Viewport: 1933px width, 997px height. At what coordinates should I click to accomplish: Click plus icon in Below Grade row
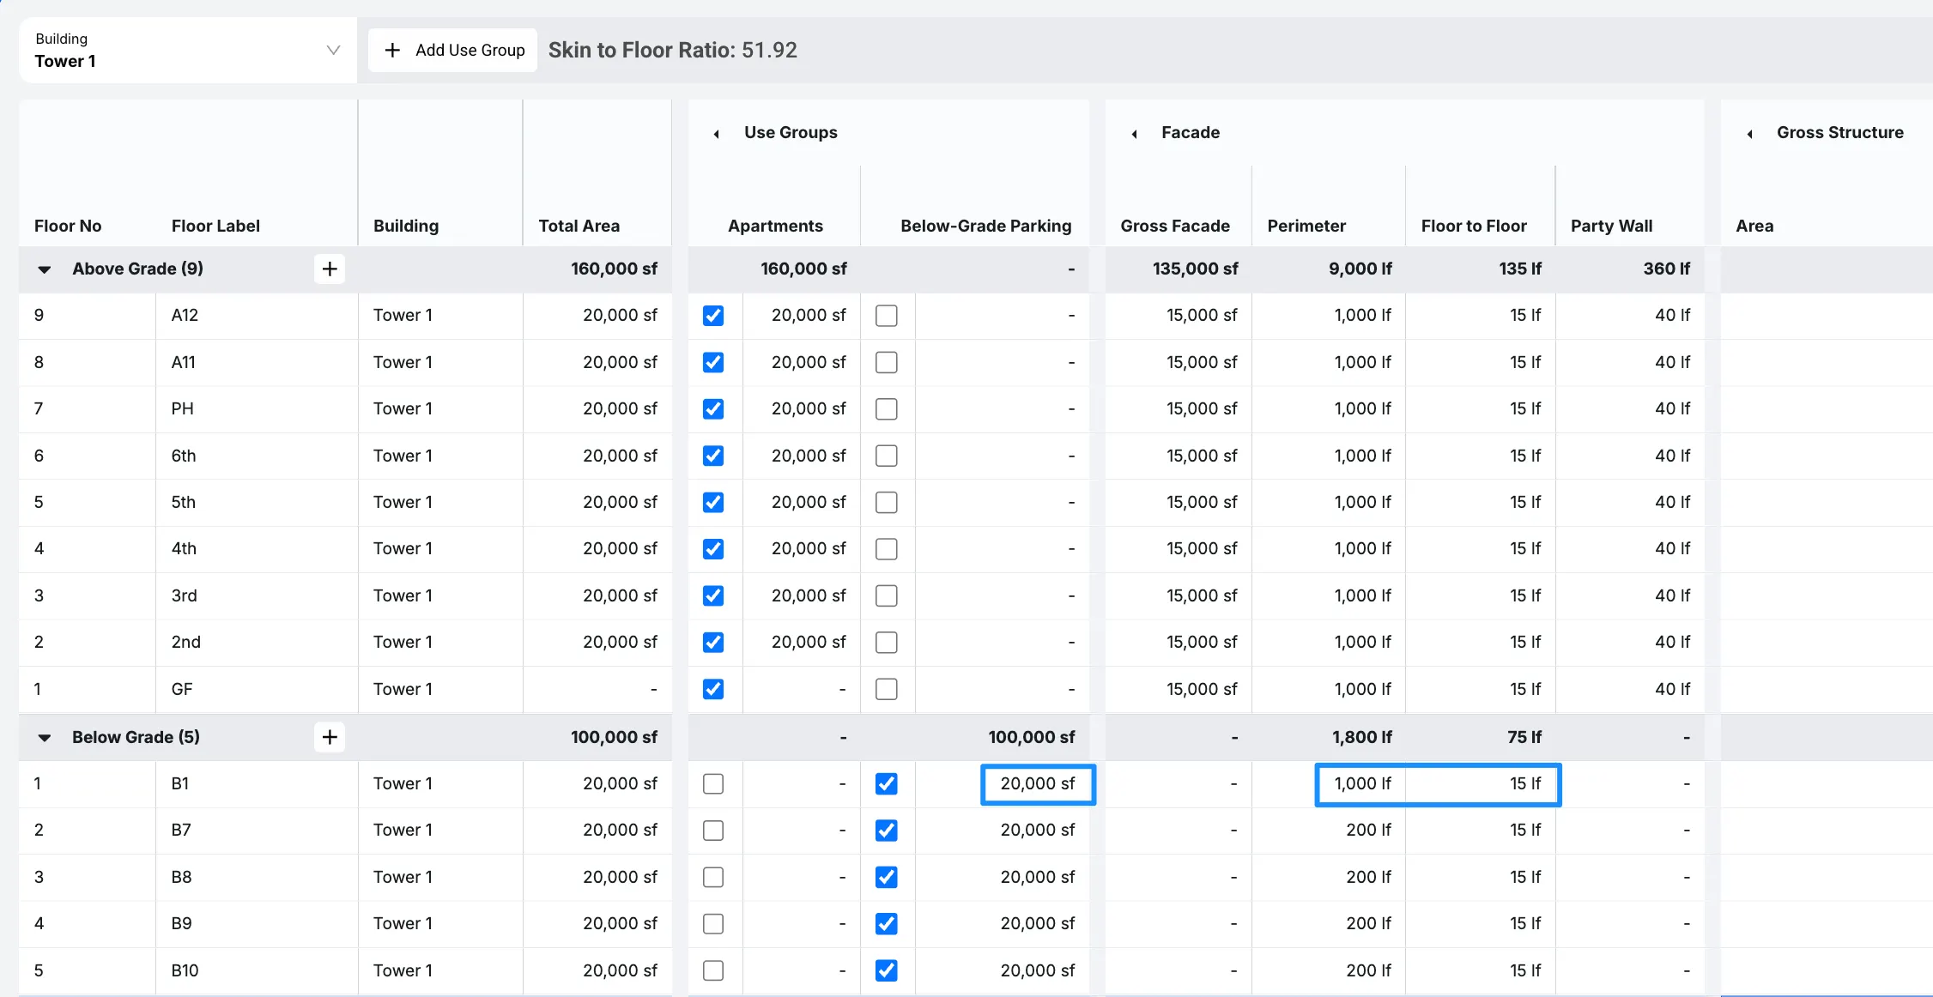330,737
